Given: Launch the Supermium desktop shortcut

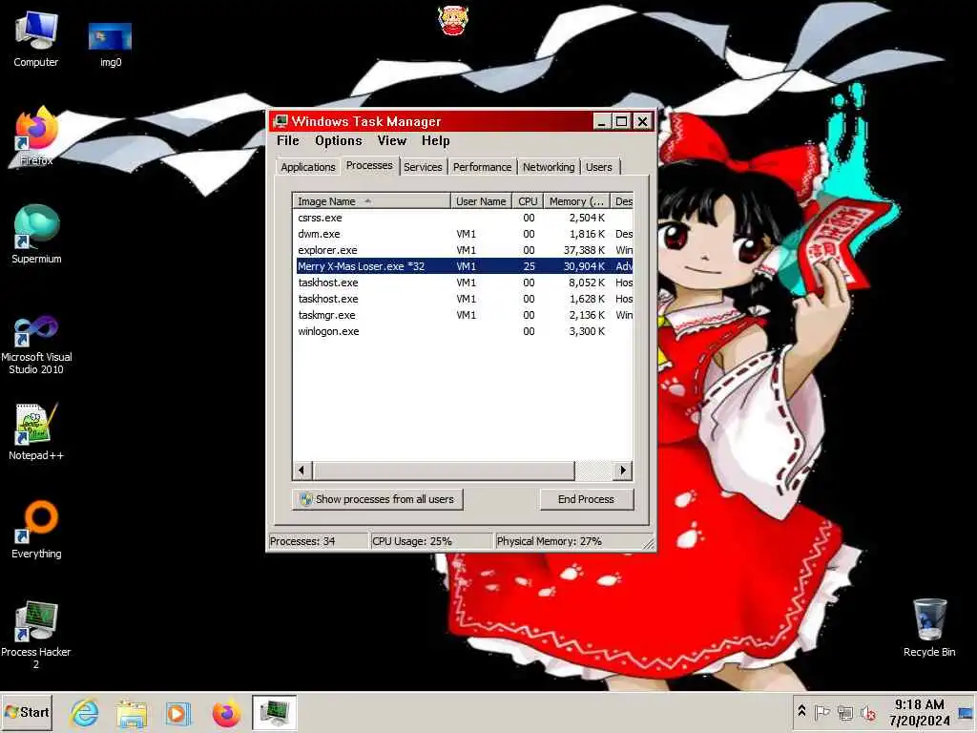Looking at the screenshot, I should 36,234.
